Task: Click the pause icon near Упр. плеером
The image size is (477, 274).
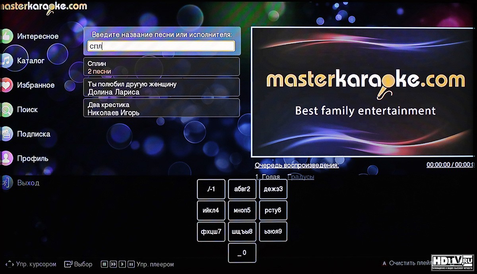Action: 131,264
